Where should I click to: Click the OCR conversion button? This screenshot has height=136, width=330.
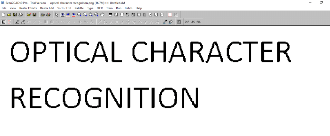tap(187, 22)
